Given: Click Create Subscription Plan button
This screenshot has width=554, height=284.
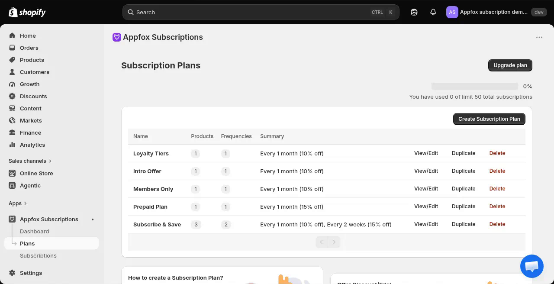Looking at the screenshot, I should (x=489, y=119).
